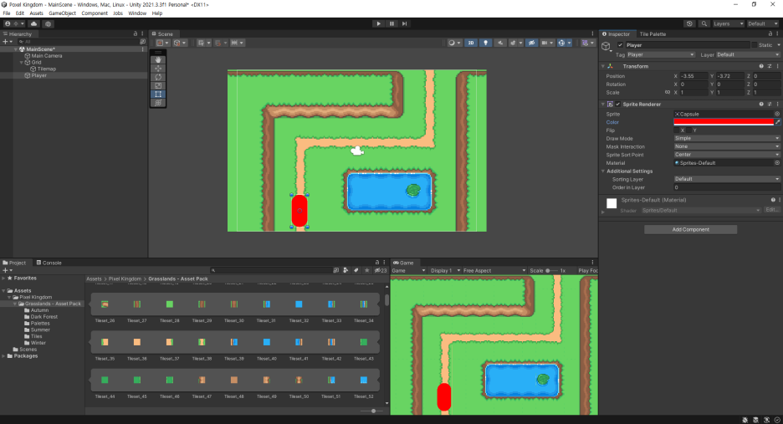
Task: Click the Play button
Action: [378, 23]
